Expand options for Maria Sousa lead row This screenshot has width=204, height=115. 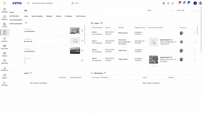tap(195, 33)
